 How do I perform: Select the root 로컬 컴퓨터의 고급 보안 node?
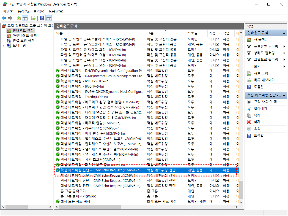point(30,26)
